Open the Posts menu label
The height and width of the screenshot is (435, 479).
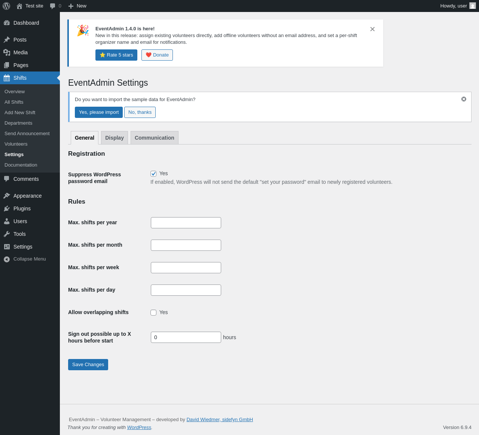(20, 40)
